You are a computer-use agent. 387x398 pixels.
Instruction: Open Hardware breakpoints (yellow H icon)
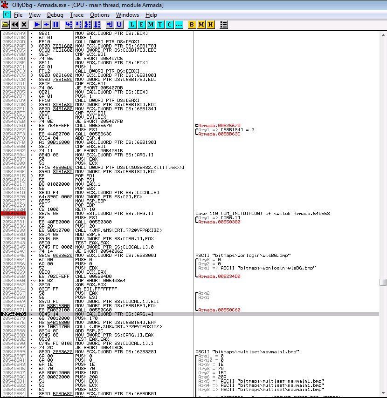click(x=211, y=25)
